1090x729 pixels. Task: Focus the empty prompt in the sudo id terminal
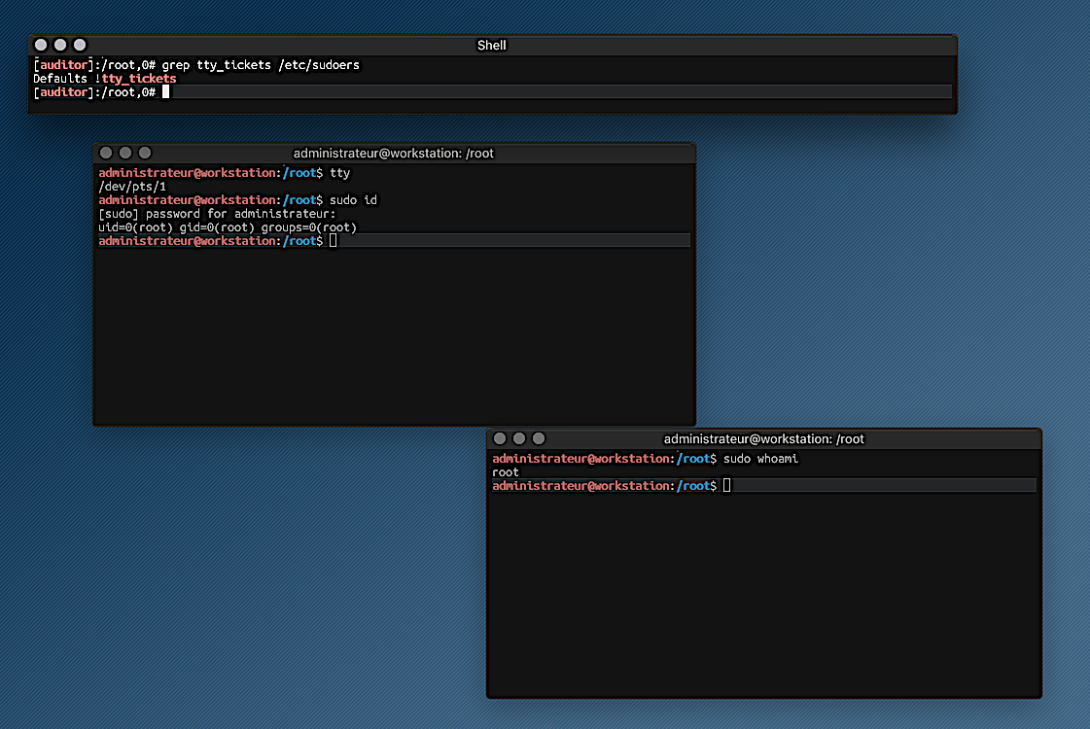[x=394, y=240]
